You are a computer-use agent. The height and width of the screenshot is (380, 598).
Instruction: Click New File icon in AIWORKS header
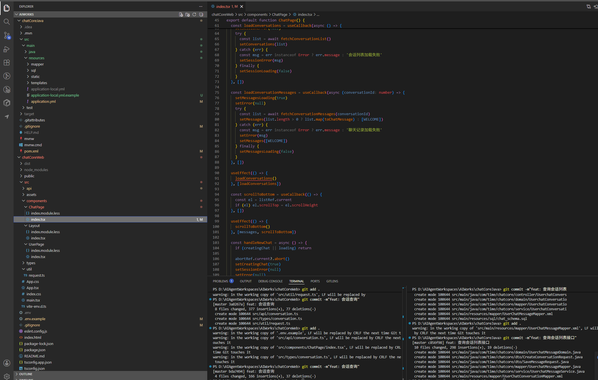(x=181, y=14)
